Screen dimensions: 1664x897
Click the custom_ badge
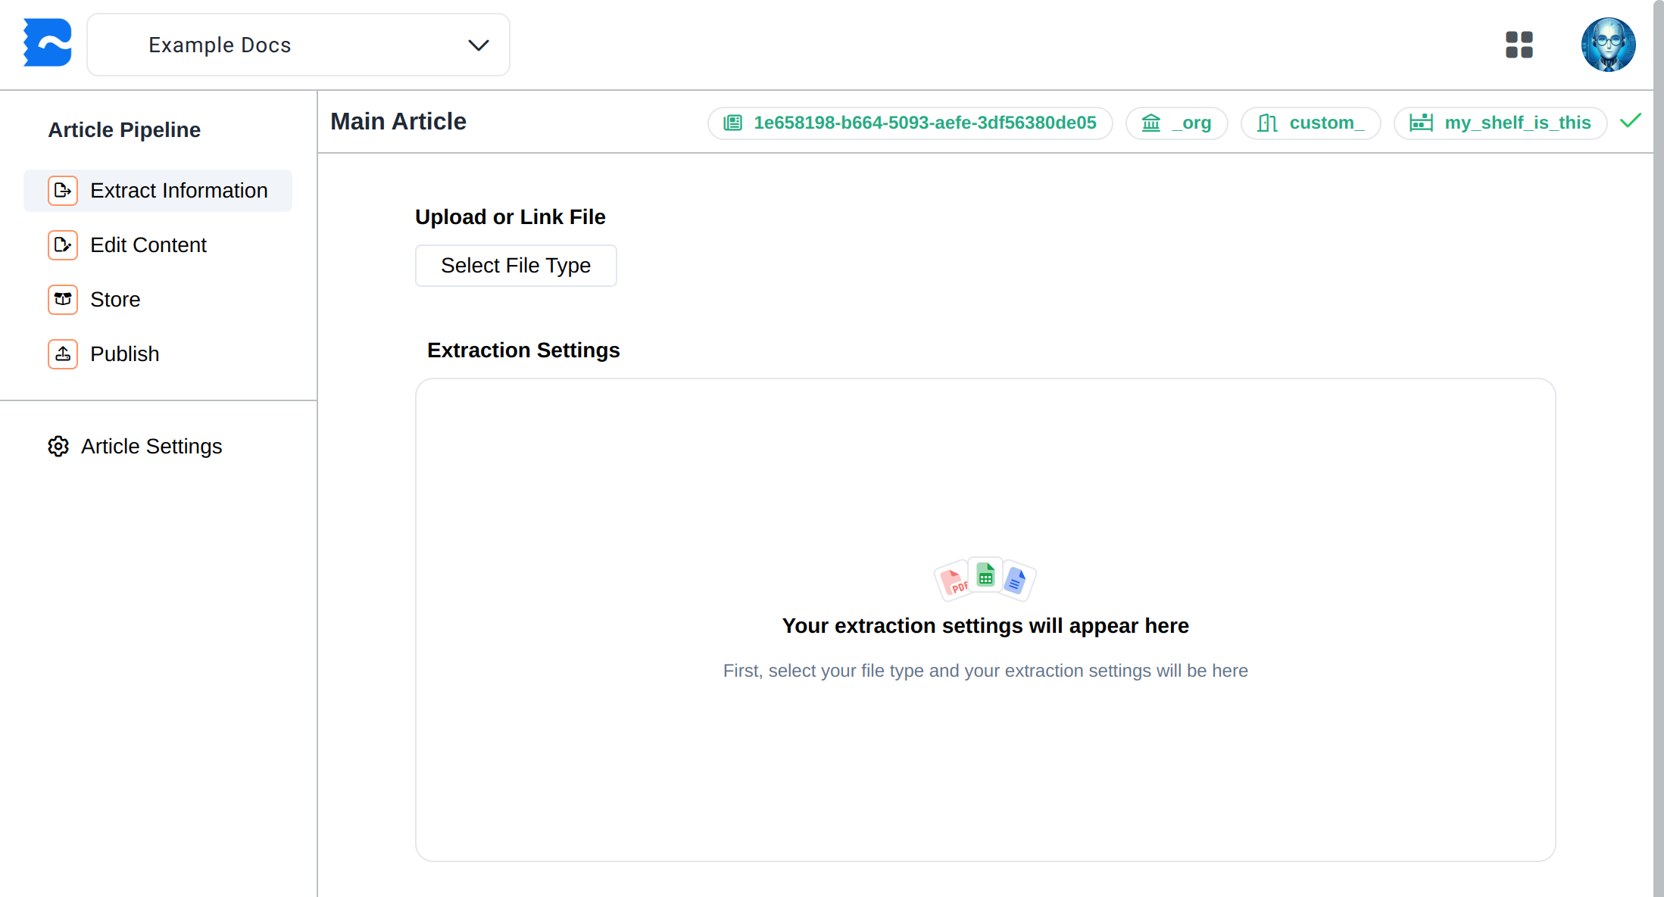(1310, 123)
